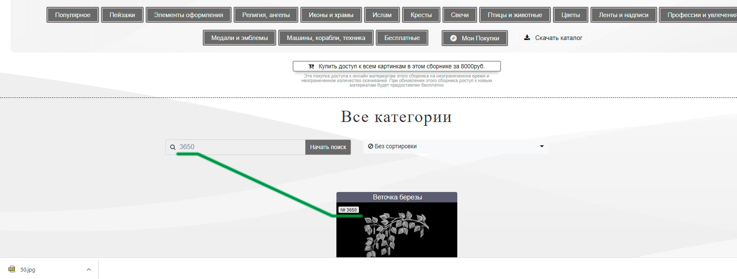Screen dimensions: 737x279
Task: Open downloaded file 50.jpg
Action: coord(28,269)
